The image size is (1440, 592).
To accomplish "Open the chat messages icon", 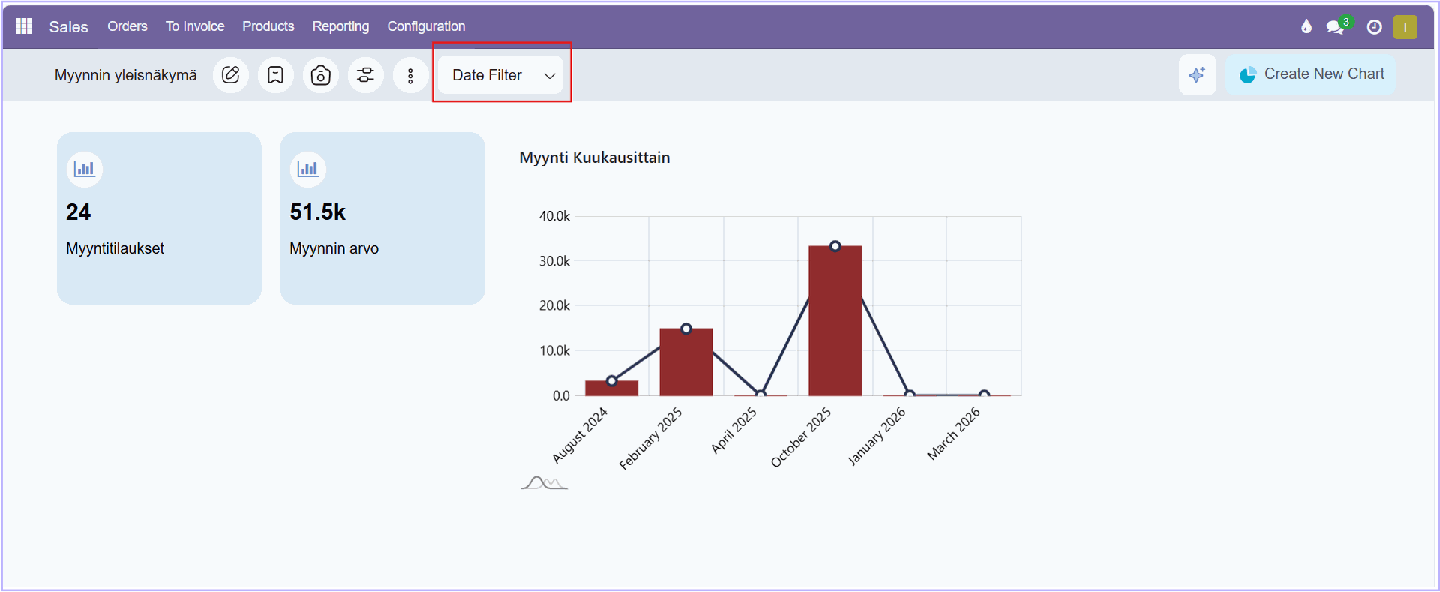I will click(x=1335, y=27).
